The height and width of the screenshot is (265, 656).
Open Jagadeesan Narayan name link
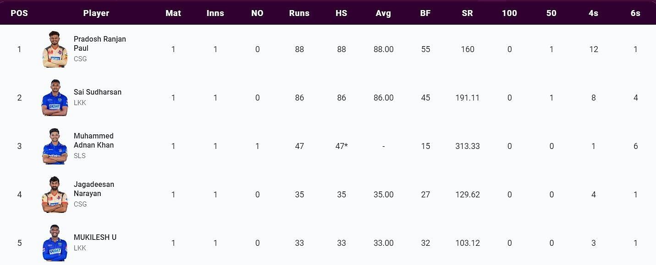(94, 189)
